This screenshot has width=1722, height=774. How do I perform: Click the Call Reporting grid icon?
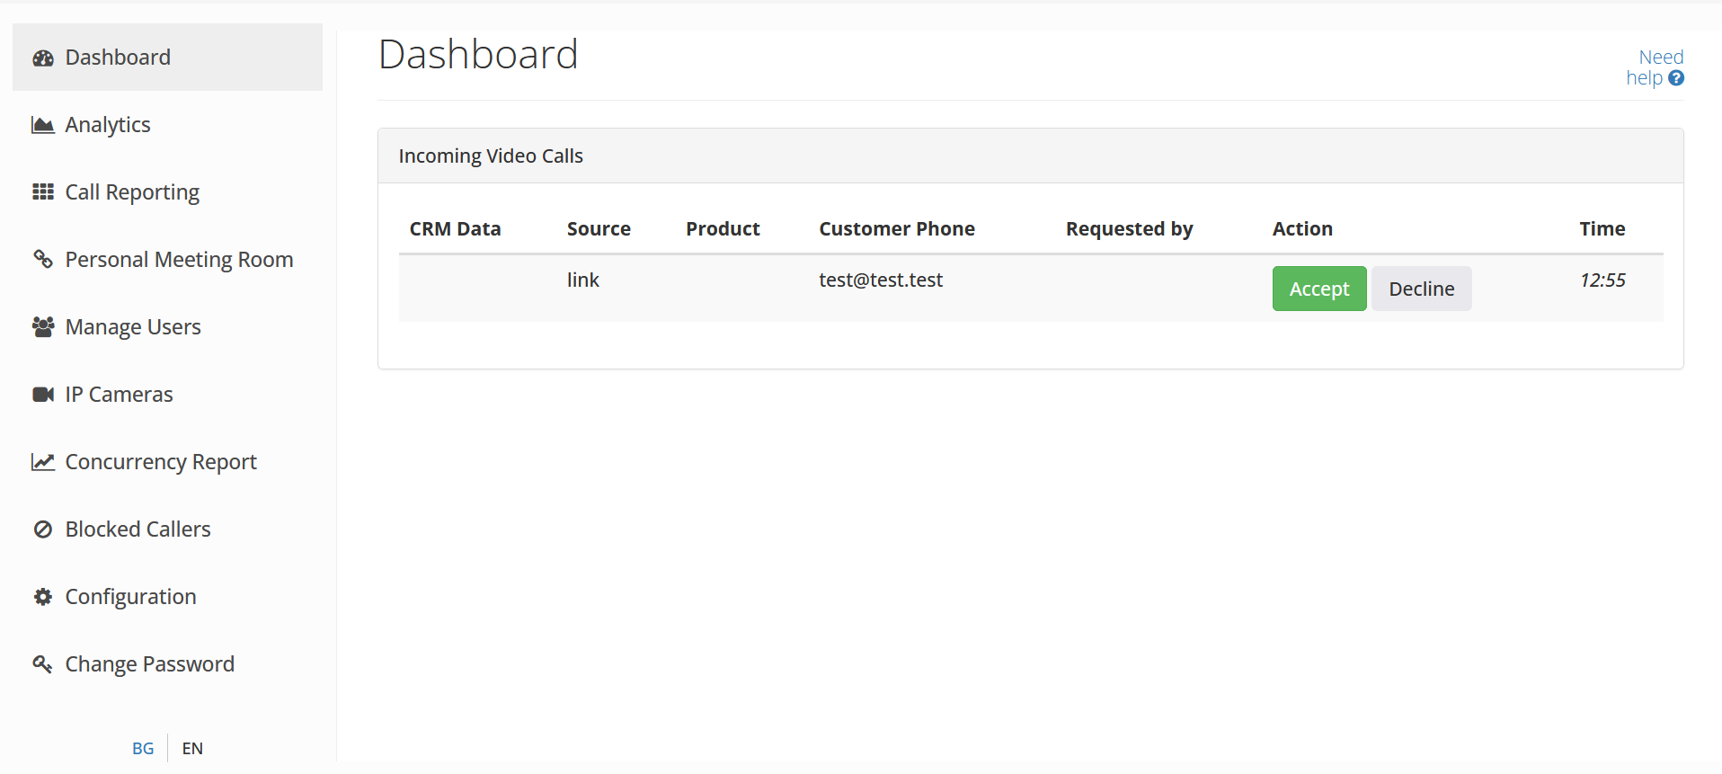click(43, 192)
